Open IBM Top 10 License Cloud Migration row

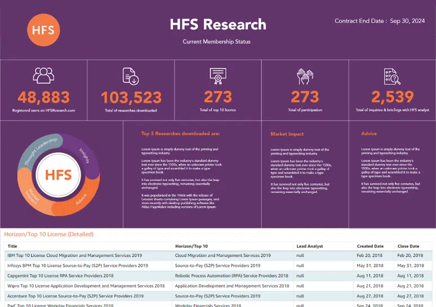pos(78,255)
